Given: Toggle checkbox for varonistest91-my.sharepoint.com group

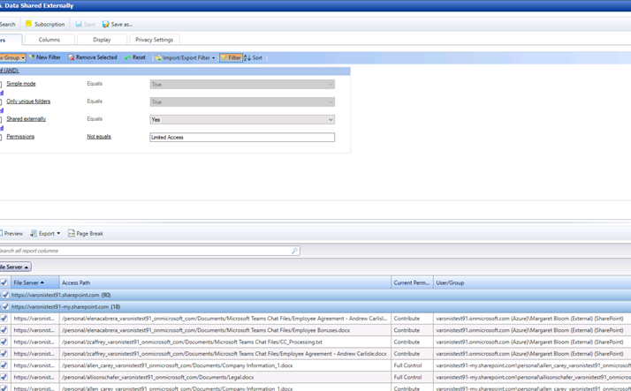Looking at the screenshot, I should 4,307.
